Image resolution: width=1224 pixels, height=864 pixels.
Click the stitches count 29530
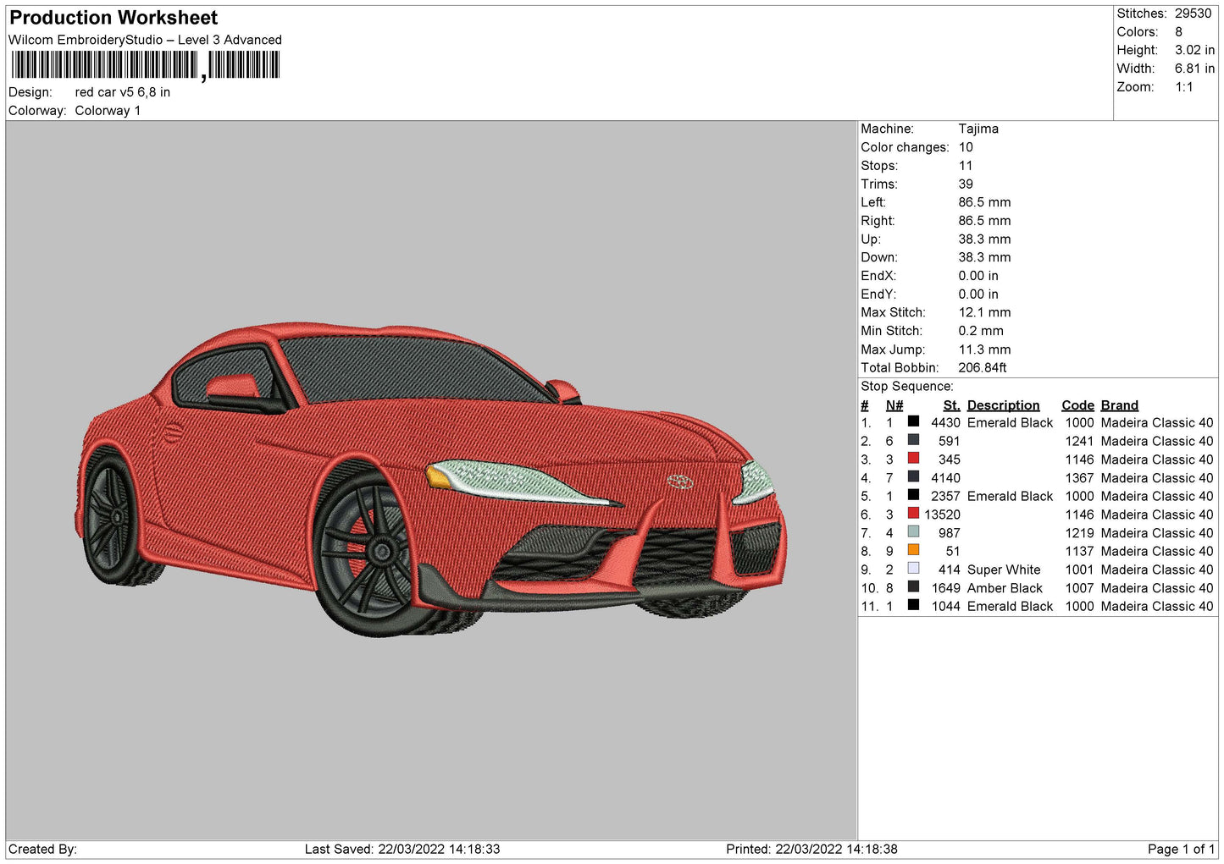tap(1193, 14)
